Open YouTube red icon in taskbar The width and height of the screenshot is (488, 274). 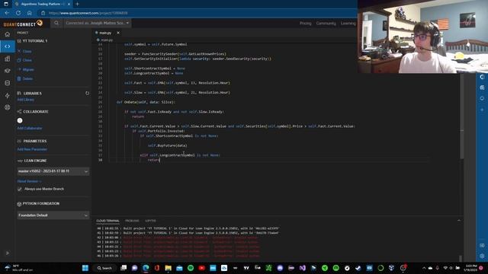coord(201,268)
